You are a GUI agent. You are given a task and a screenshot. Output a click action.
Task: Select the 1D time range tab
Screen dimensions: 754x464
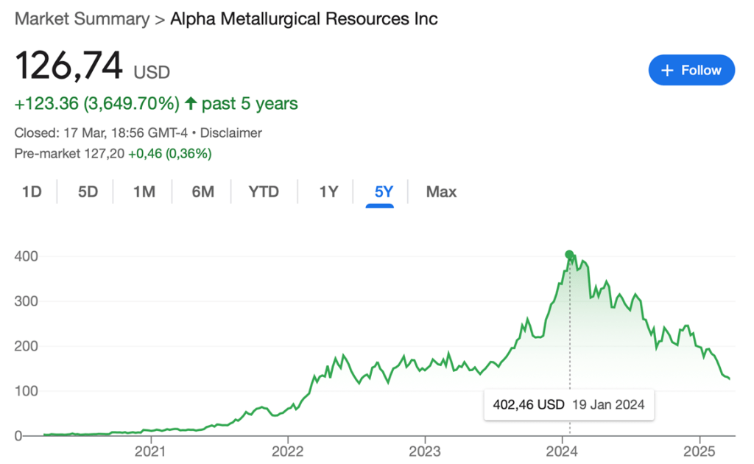point(32,191)
